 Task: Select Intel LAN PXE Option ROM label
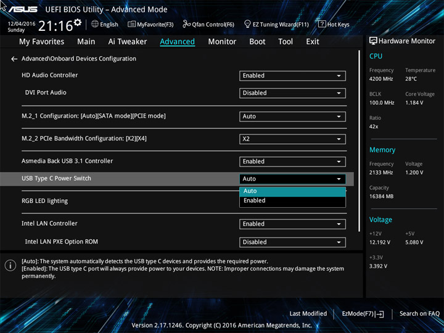[62, 242]
